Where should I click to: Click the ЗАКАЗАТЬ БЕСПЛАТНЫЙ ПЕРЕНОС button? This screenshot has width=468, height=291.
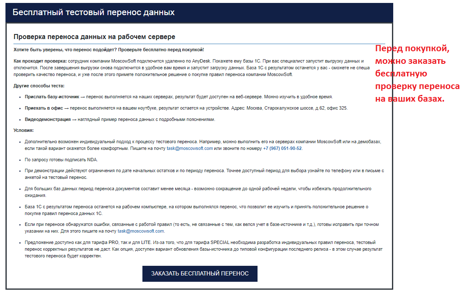point(200,273)
